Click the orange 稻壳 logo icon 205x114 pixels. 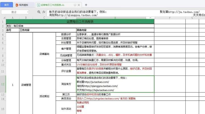[17, 5]
